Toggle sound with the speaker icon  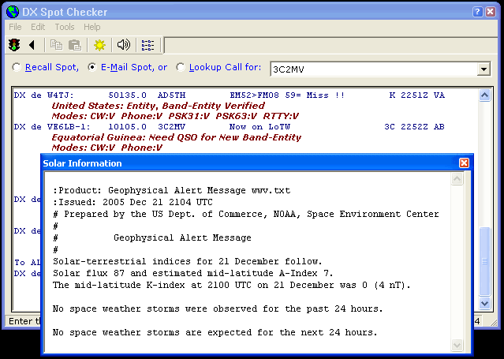[x=124, y=45]
